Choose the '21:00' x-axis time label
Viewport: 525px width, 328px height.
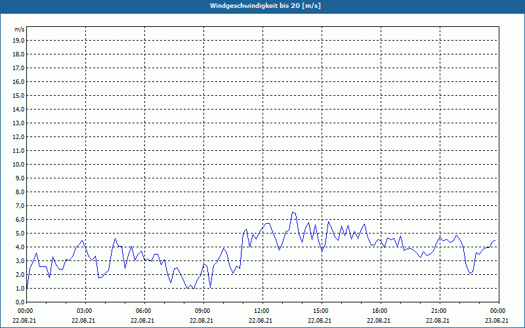click(x=440, y=311)
